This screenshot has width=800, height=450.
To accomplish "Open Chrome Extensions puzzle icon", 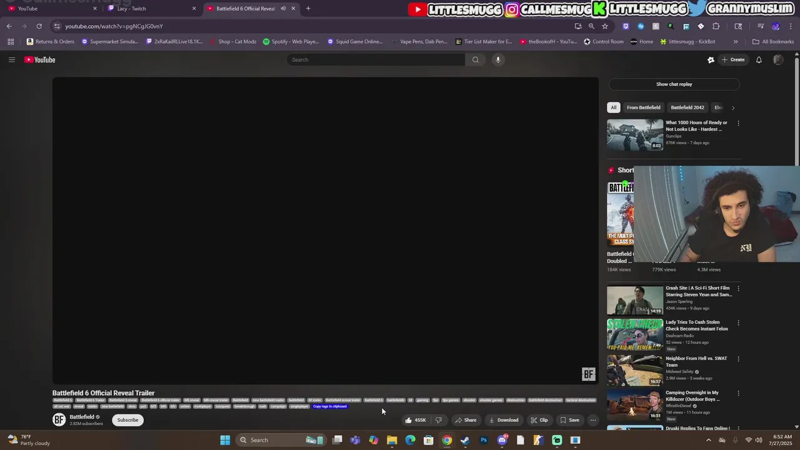I will [x=716, y=26].
